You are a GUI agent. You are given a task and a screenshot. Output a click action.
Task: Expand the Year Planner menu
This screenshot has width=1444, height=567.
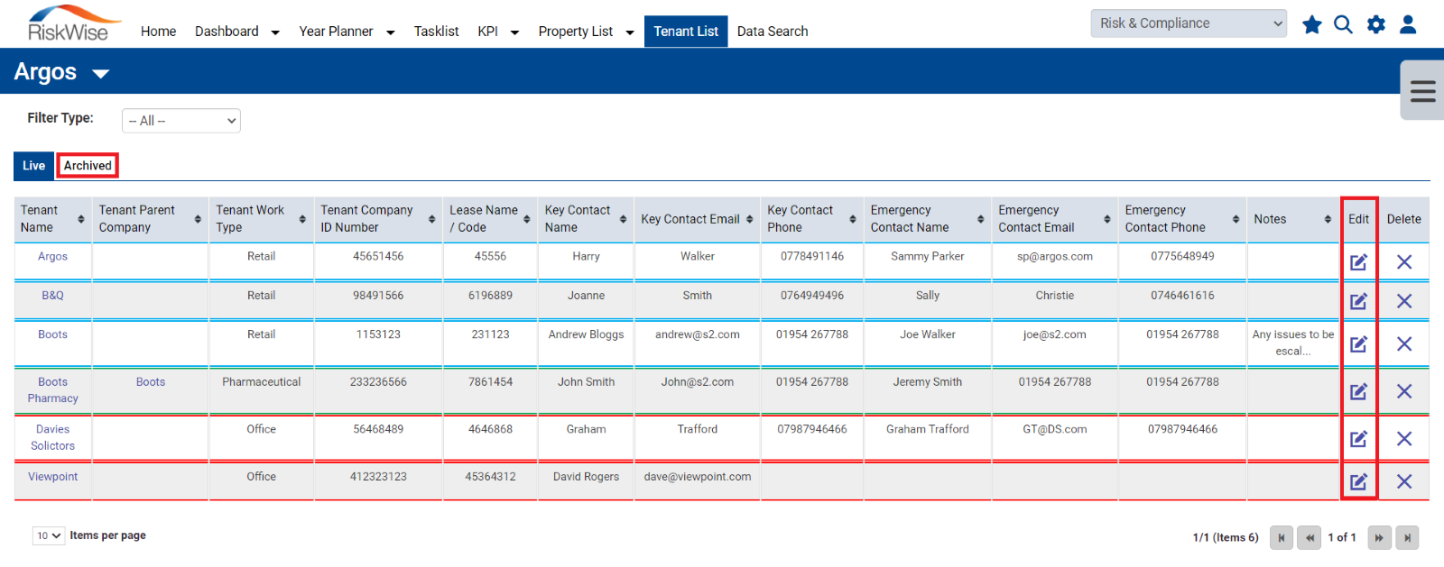[x=390, y=32]
